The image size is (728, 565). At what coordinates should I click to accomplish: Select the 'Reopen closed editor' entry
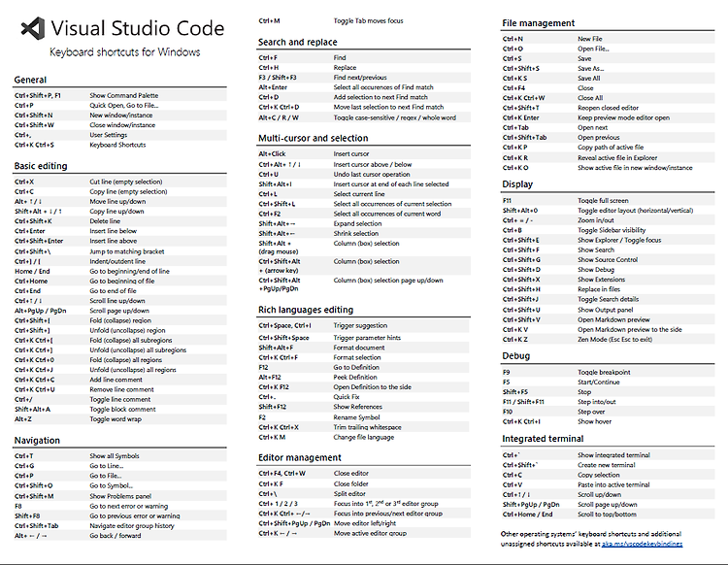(609, 108)
